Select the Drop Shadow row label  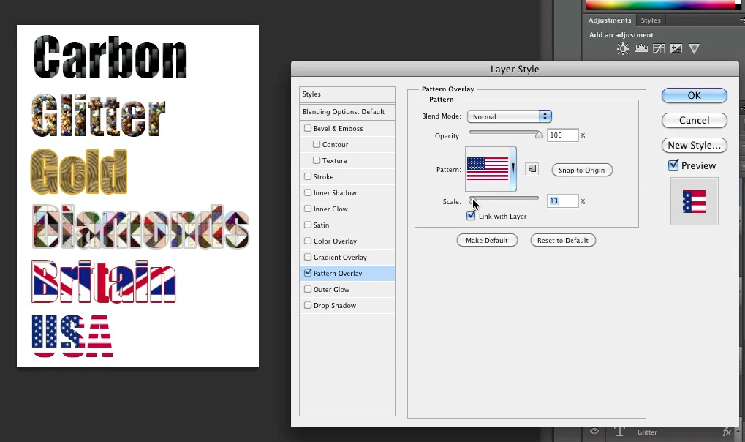pos(335,305)
